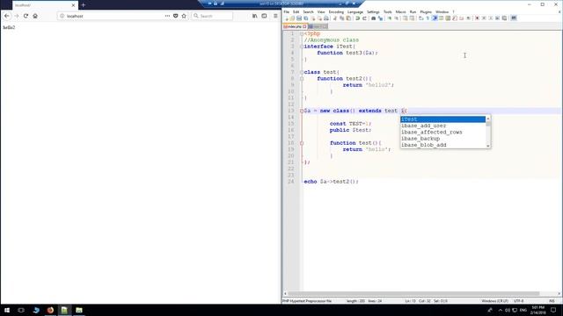Toggle INS overtype mode in status bar

pyautogui.click(x=552, y=301)
